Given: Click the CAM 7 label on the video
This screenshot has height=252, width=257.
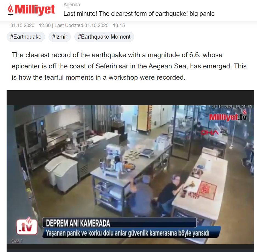Looking at the screenshot, I should [17, 241].
